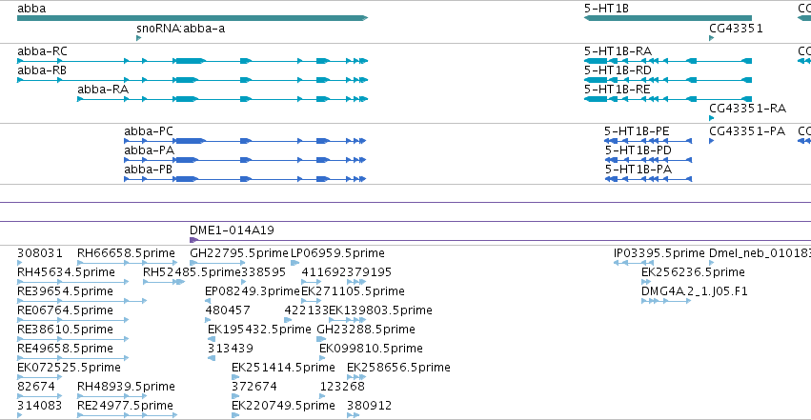Select EST EK251414.5prime
This screenshot has width=811, height=420.
[x=283, y=368]
